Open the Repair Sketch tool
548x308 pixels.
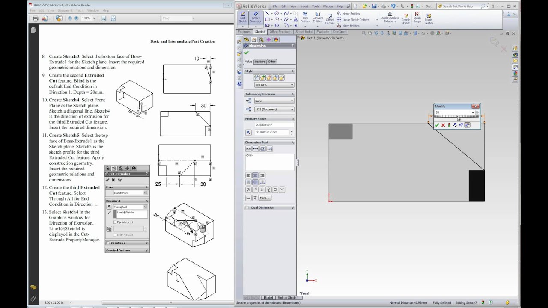point(405,18)
